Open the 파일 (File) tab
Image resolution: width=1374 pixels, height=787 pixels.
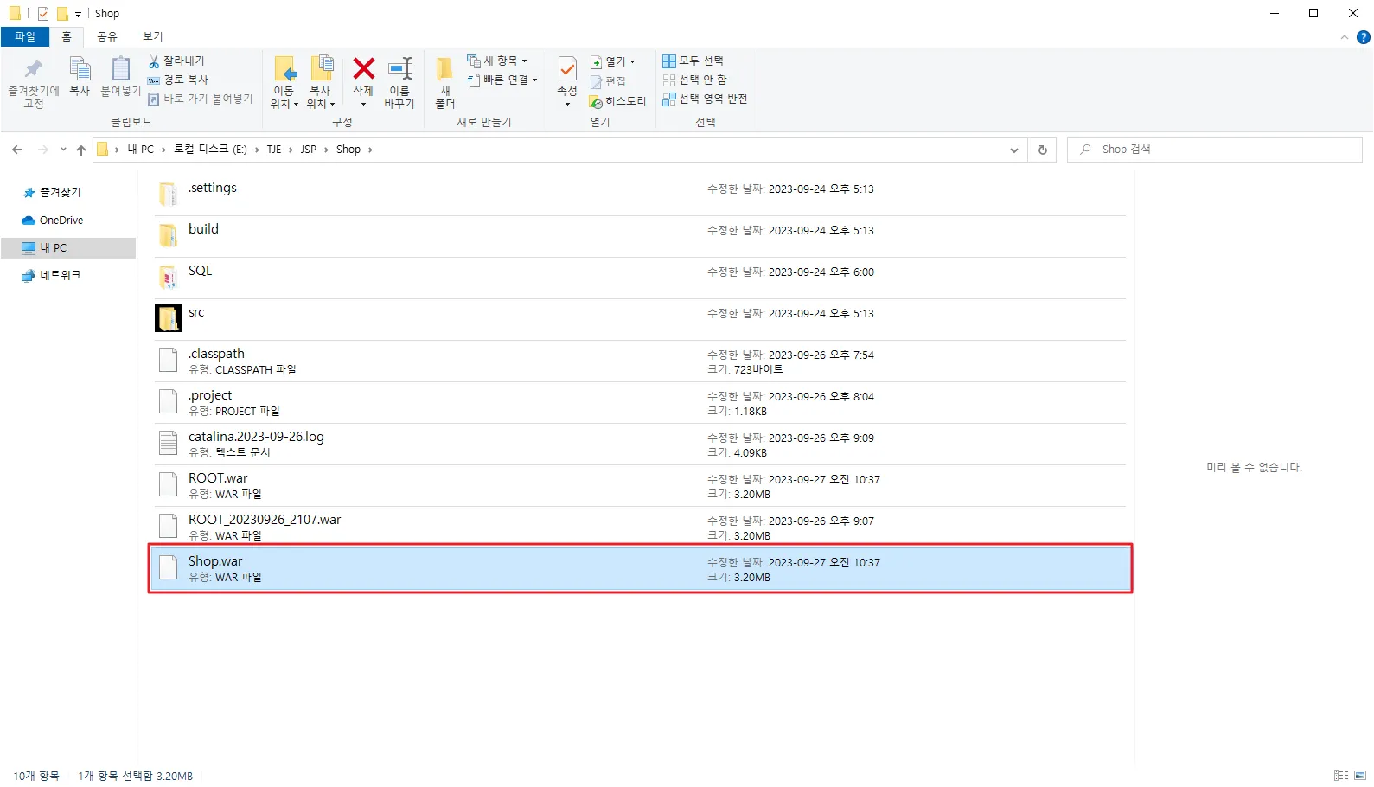pyautogui.click(x=25, y=36)
